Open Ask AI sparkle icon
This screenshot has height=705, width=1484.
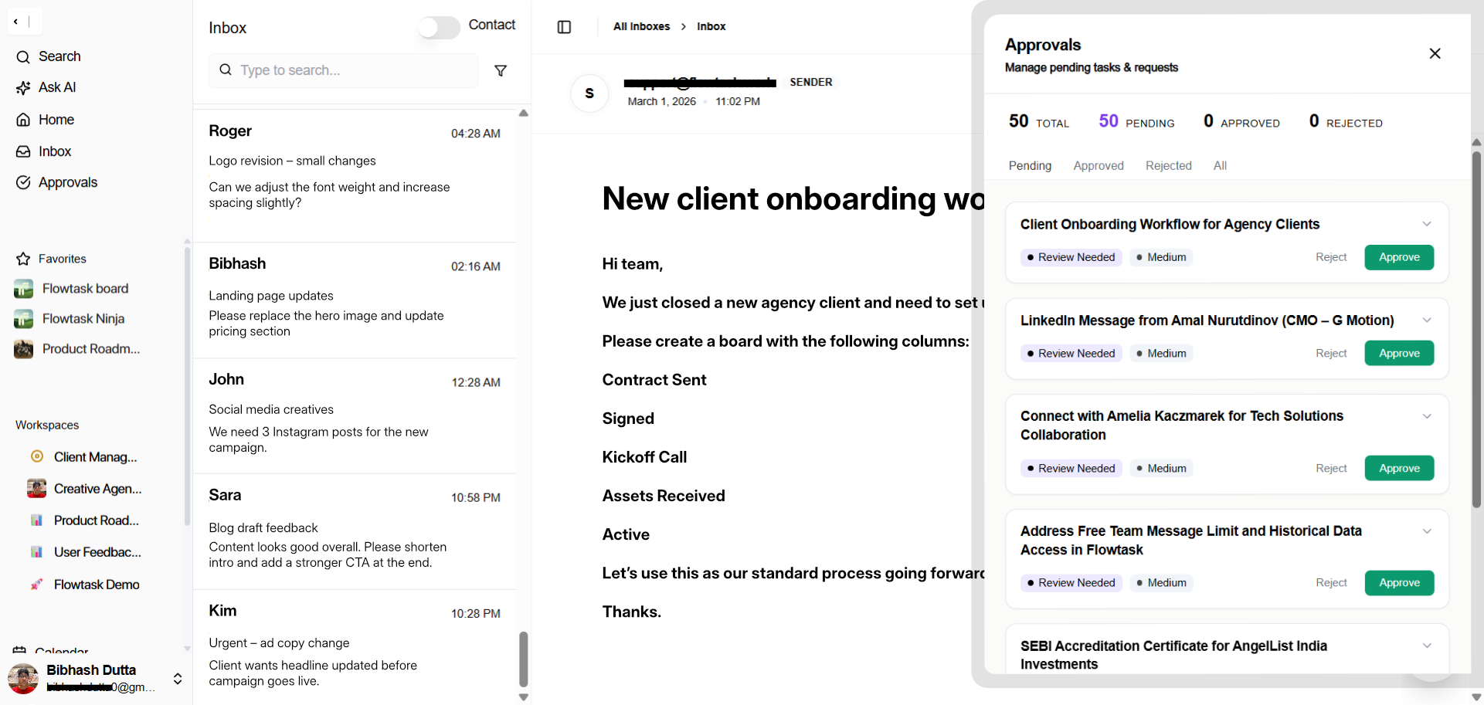click(23, 87)
